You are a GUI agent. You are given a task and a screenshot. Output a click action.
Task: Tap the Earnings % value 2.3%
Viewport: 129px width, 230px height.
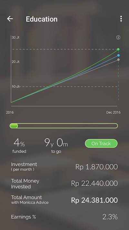[110, 217]
